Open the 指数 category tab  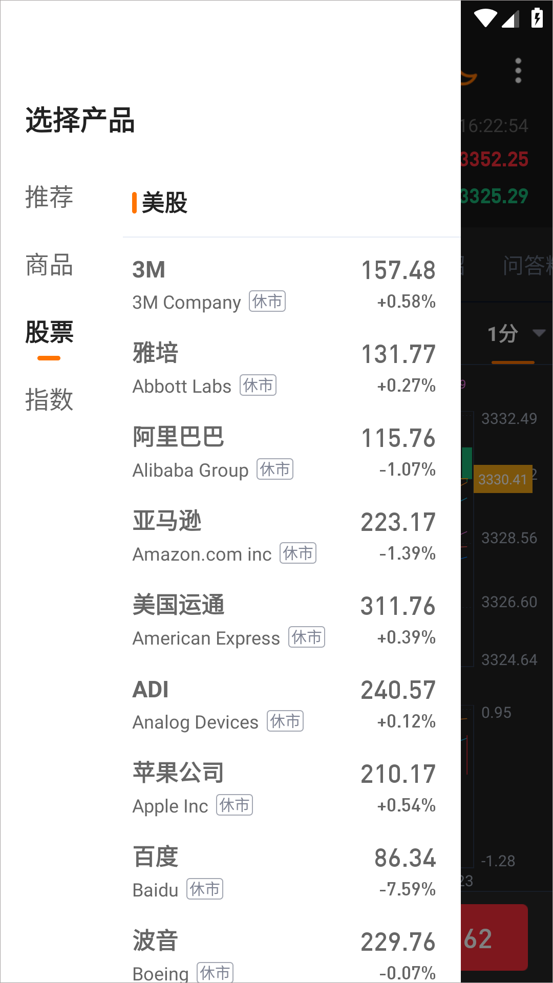49,399
